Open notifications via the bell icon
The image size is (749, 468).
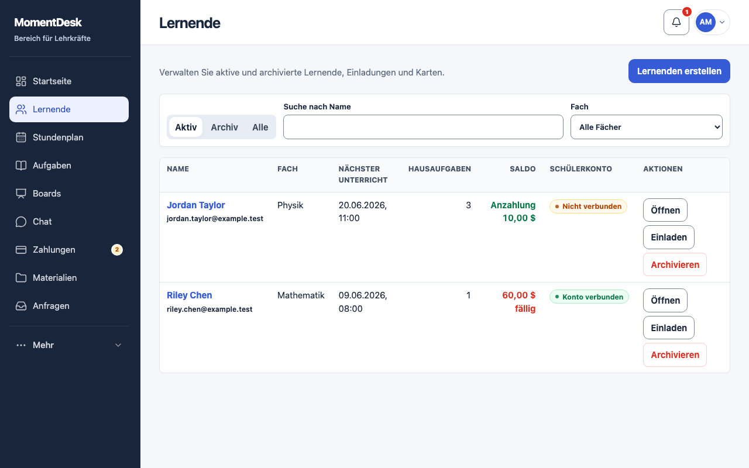pos(676,22)
